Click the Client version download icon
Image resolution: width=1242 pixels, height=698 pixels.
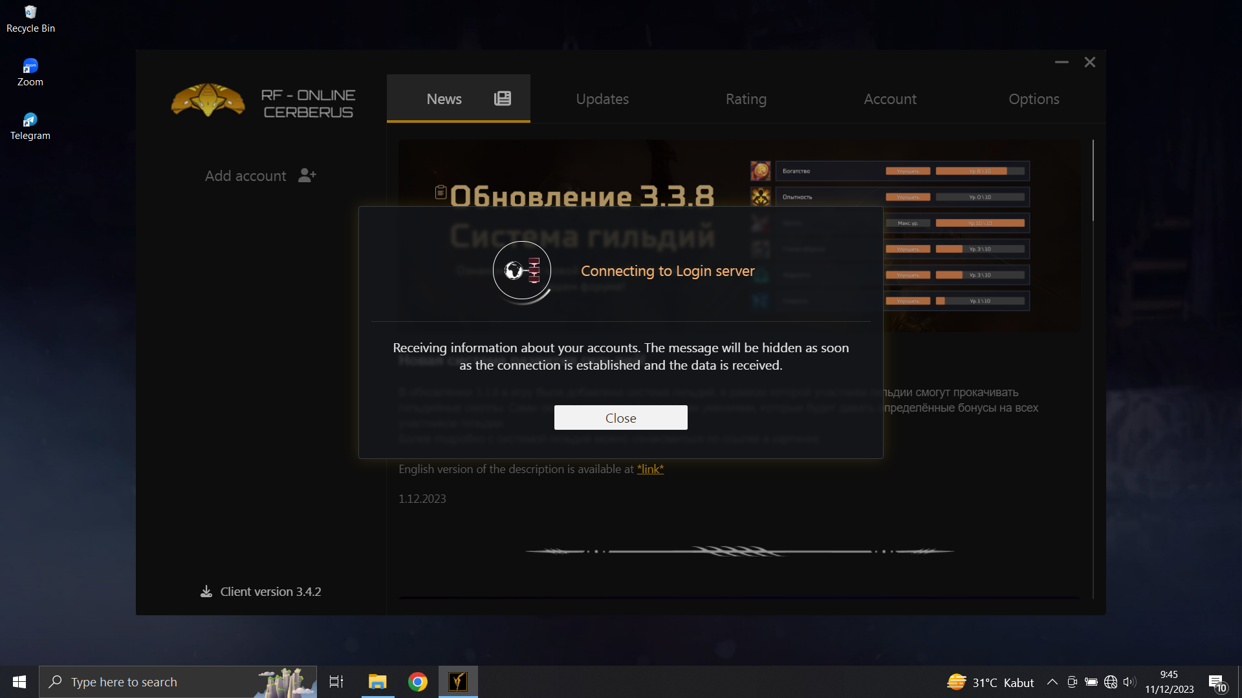click(x=206, y=591)
